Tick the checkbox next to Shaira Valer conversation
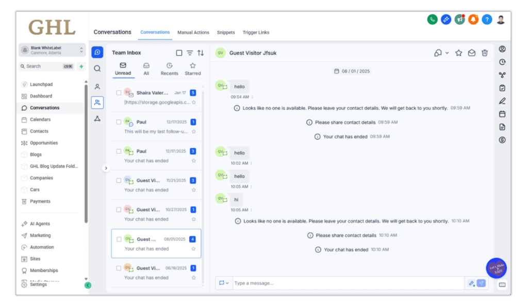This screenshot has height=307, width=528. pos(119,93)
